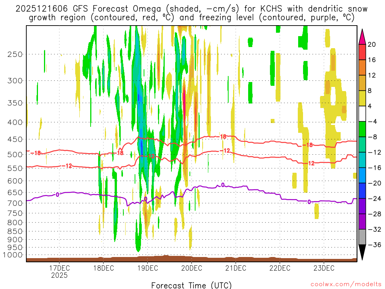Click the 400 pressure level label
The image size is (385, 289).
[x=15, y=122]
